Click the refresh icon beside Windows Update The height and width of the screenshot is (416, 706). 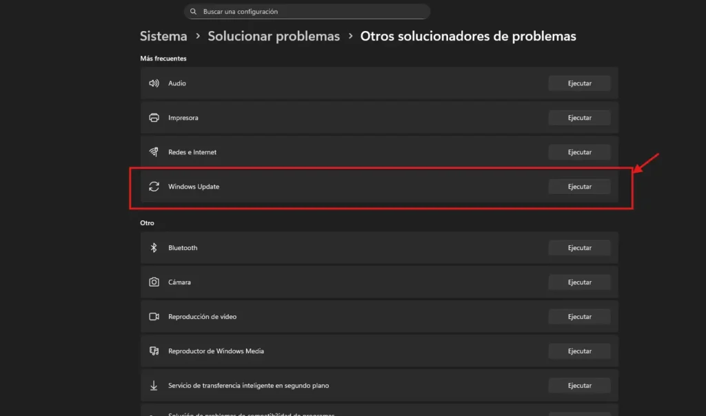[154, 186]
